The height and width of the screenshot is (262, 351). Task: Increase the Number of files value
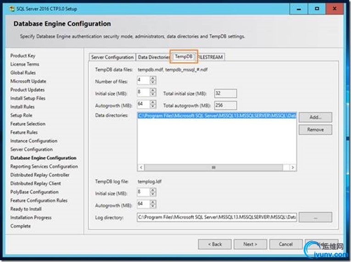(153, 78)
